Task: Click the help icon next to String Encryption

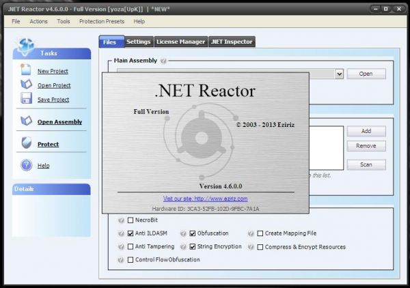Action: (x=183, y=247)
